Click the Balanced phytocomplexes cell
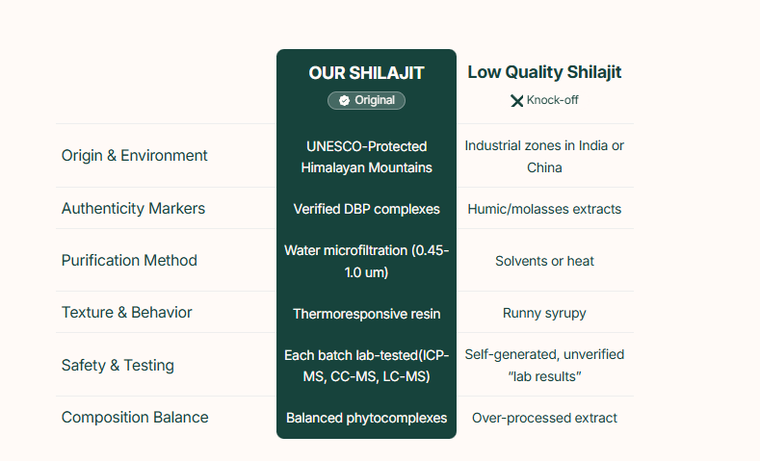 (366, 418)
